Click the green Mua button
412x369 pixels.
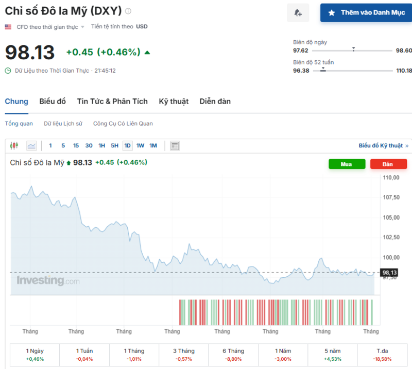(x=347, y=164)
